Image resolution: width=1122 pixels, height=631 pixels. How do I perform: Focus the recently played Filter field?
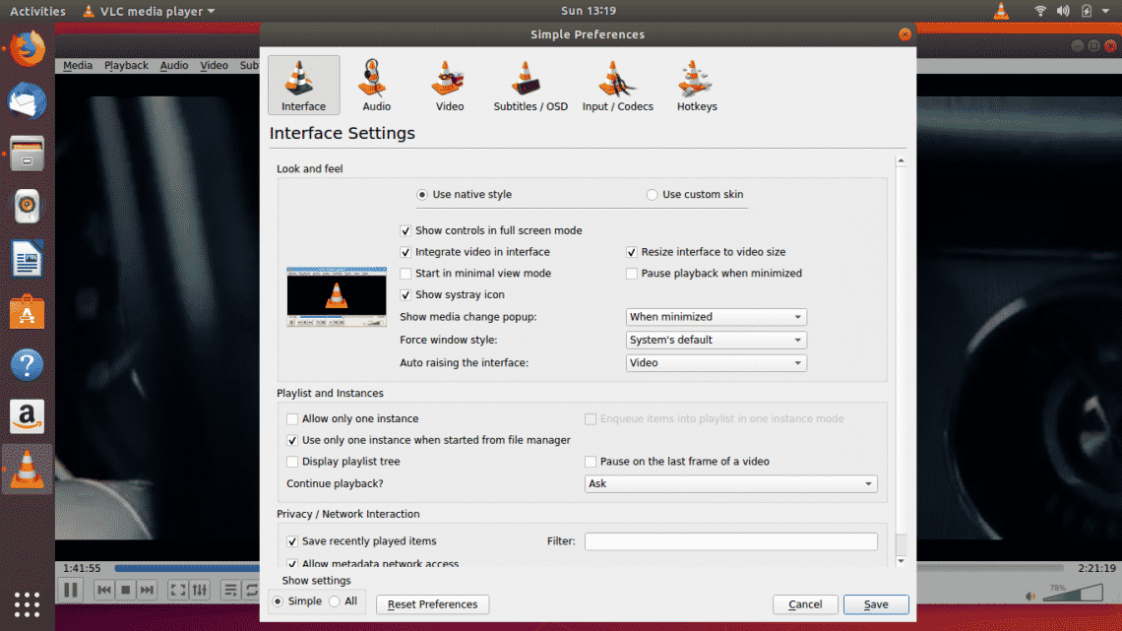tap(730, 541)
